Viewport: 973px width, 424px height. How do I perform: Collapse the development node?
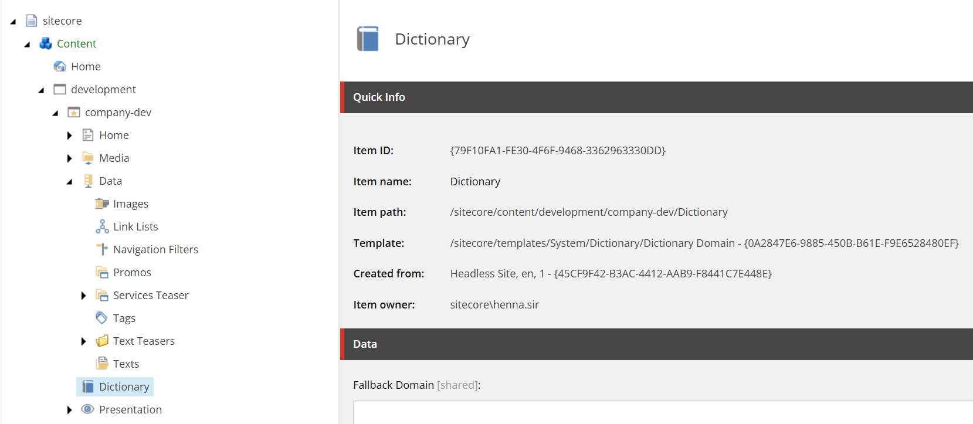(x=41, y=90)
